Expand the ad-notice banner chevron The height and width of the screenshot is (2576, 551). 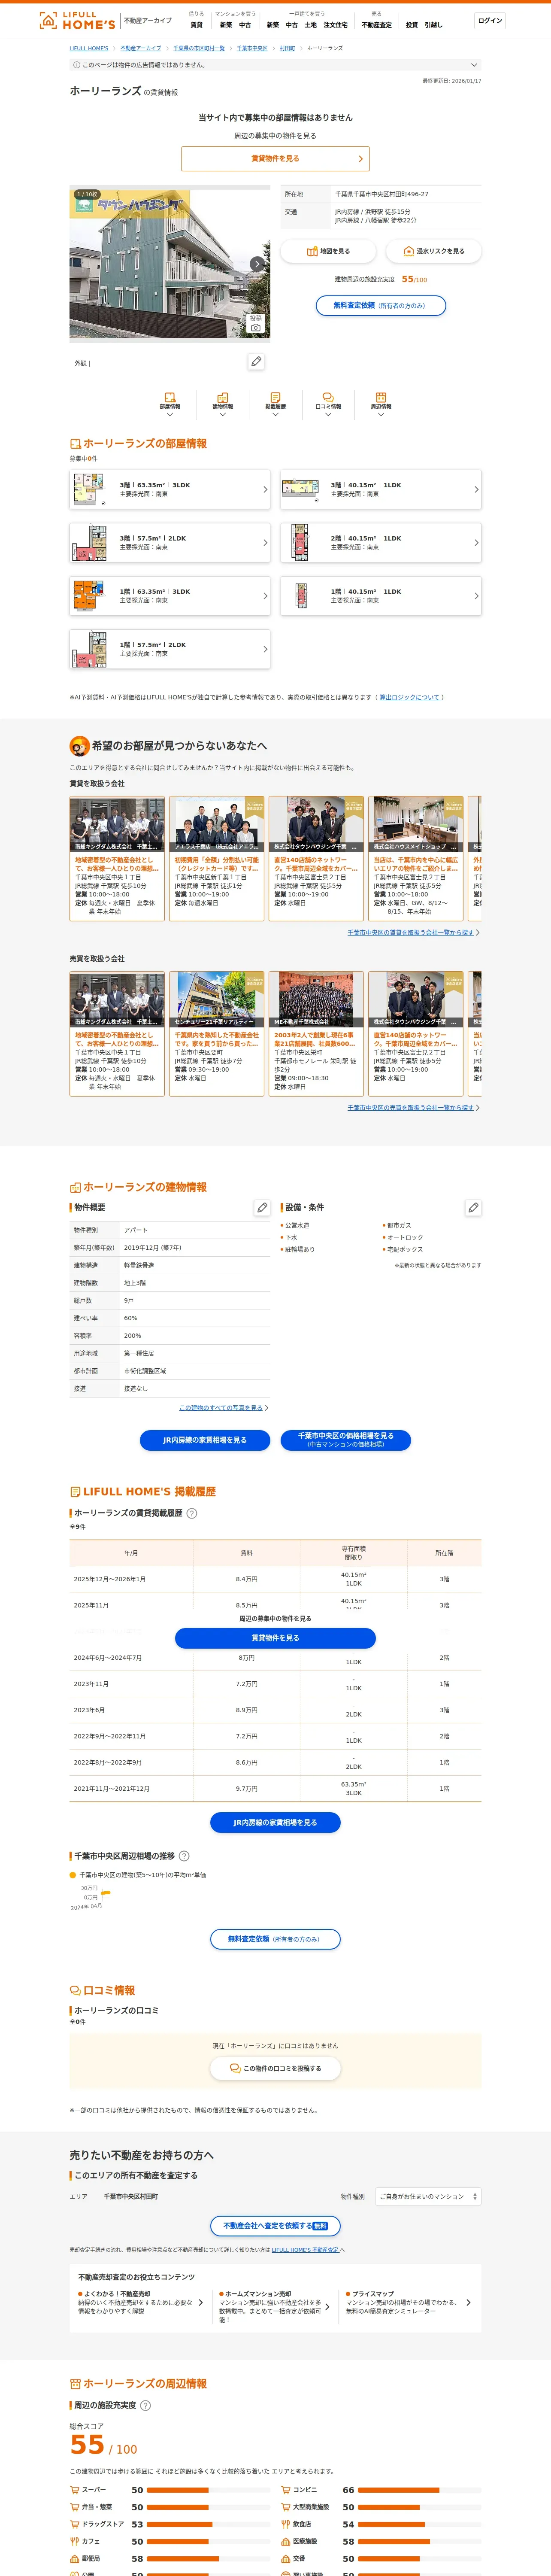click(474, 65)
